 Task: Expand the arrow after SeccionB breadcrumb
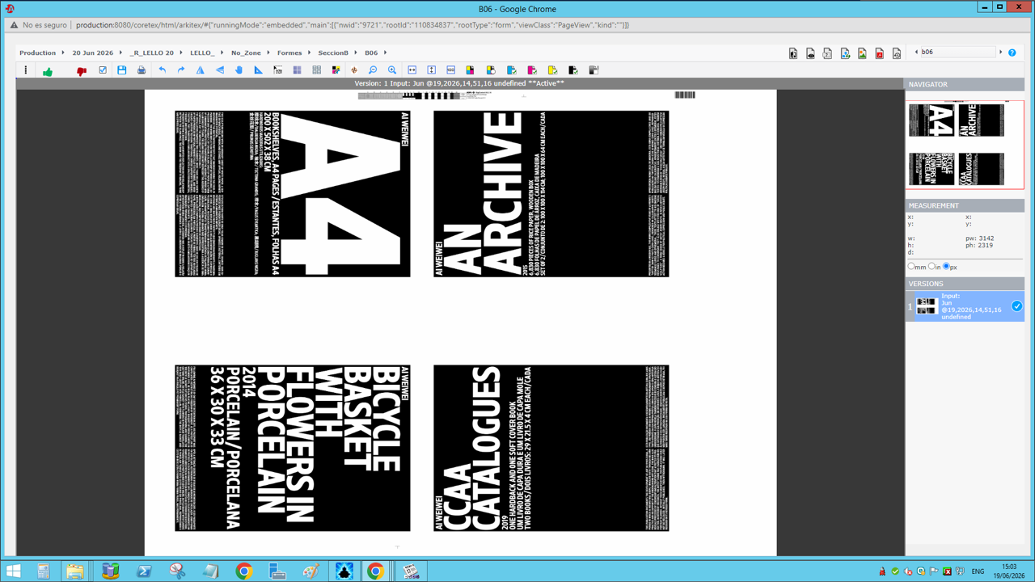pos(356,53)
